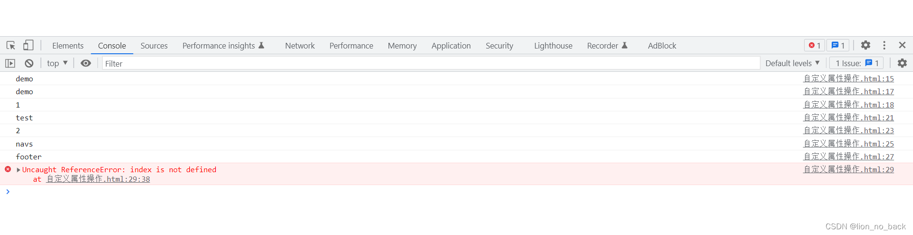
Task: Open the top JavaScript context dropdown
Action: (57, 63)
